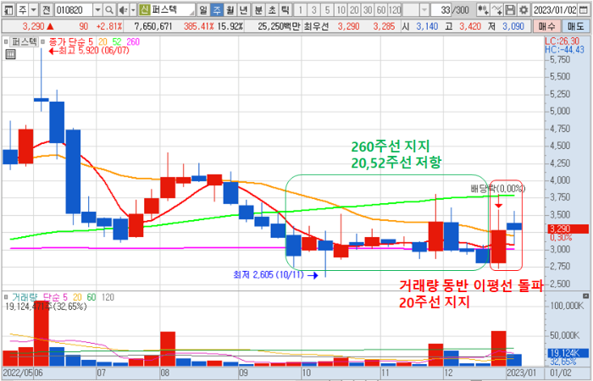Click the 385.41% volume ratio value
Image resolution: width=593 pixels, height=381 pixels.
tap(198, 26)
